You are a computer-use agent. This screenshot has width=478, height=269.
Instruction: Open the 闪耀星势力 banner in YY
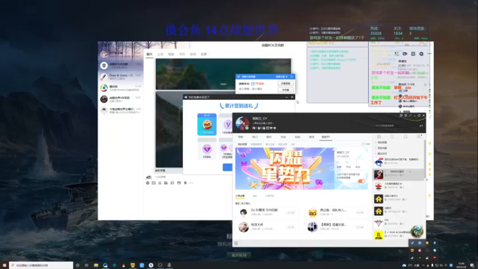(284, 169)
